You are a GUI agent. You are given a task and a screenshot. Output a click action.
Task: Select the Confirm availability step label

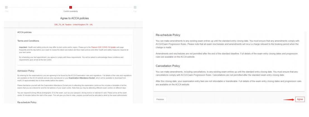coord(71,11)
